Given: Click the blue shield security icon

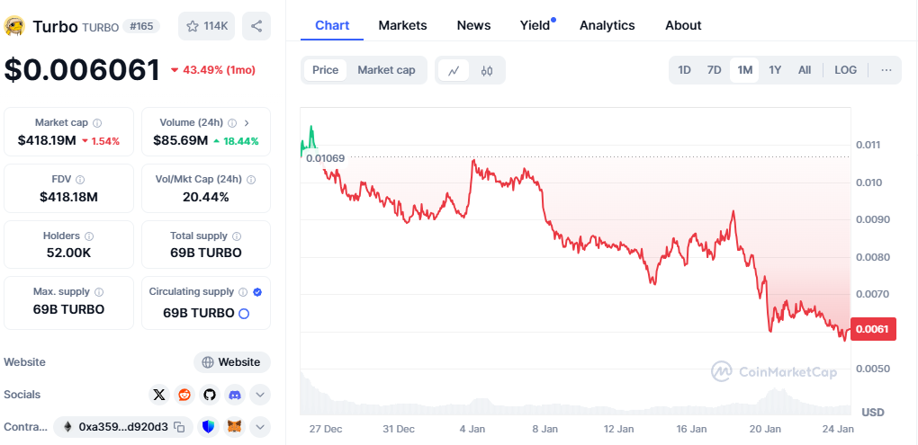Looking at the screenshot, I should 208,427.
